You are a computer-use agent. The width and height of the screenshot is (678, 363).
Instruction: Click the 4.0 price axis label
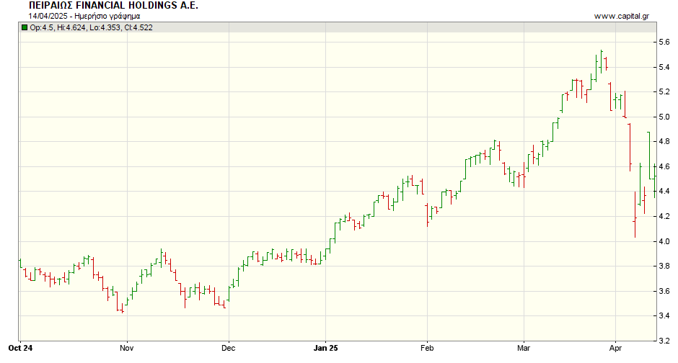click(664, 241)
